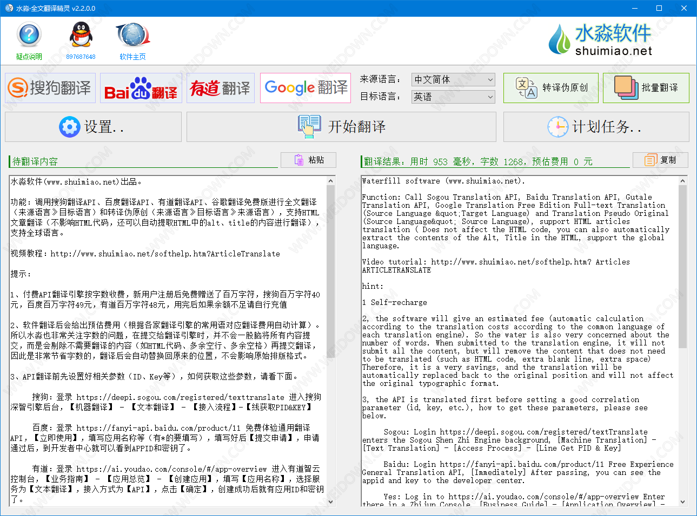Click the 复制 copy button

[660, 160]
